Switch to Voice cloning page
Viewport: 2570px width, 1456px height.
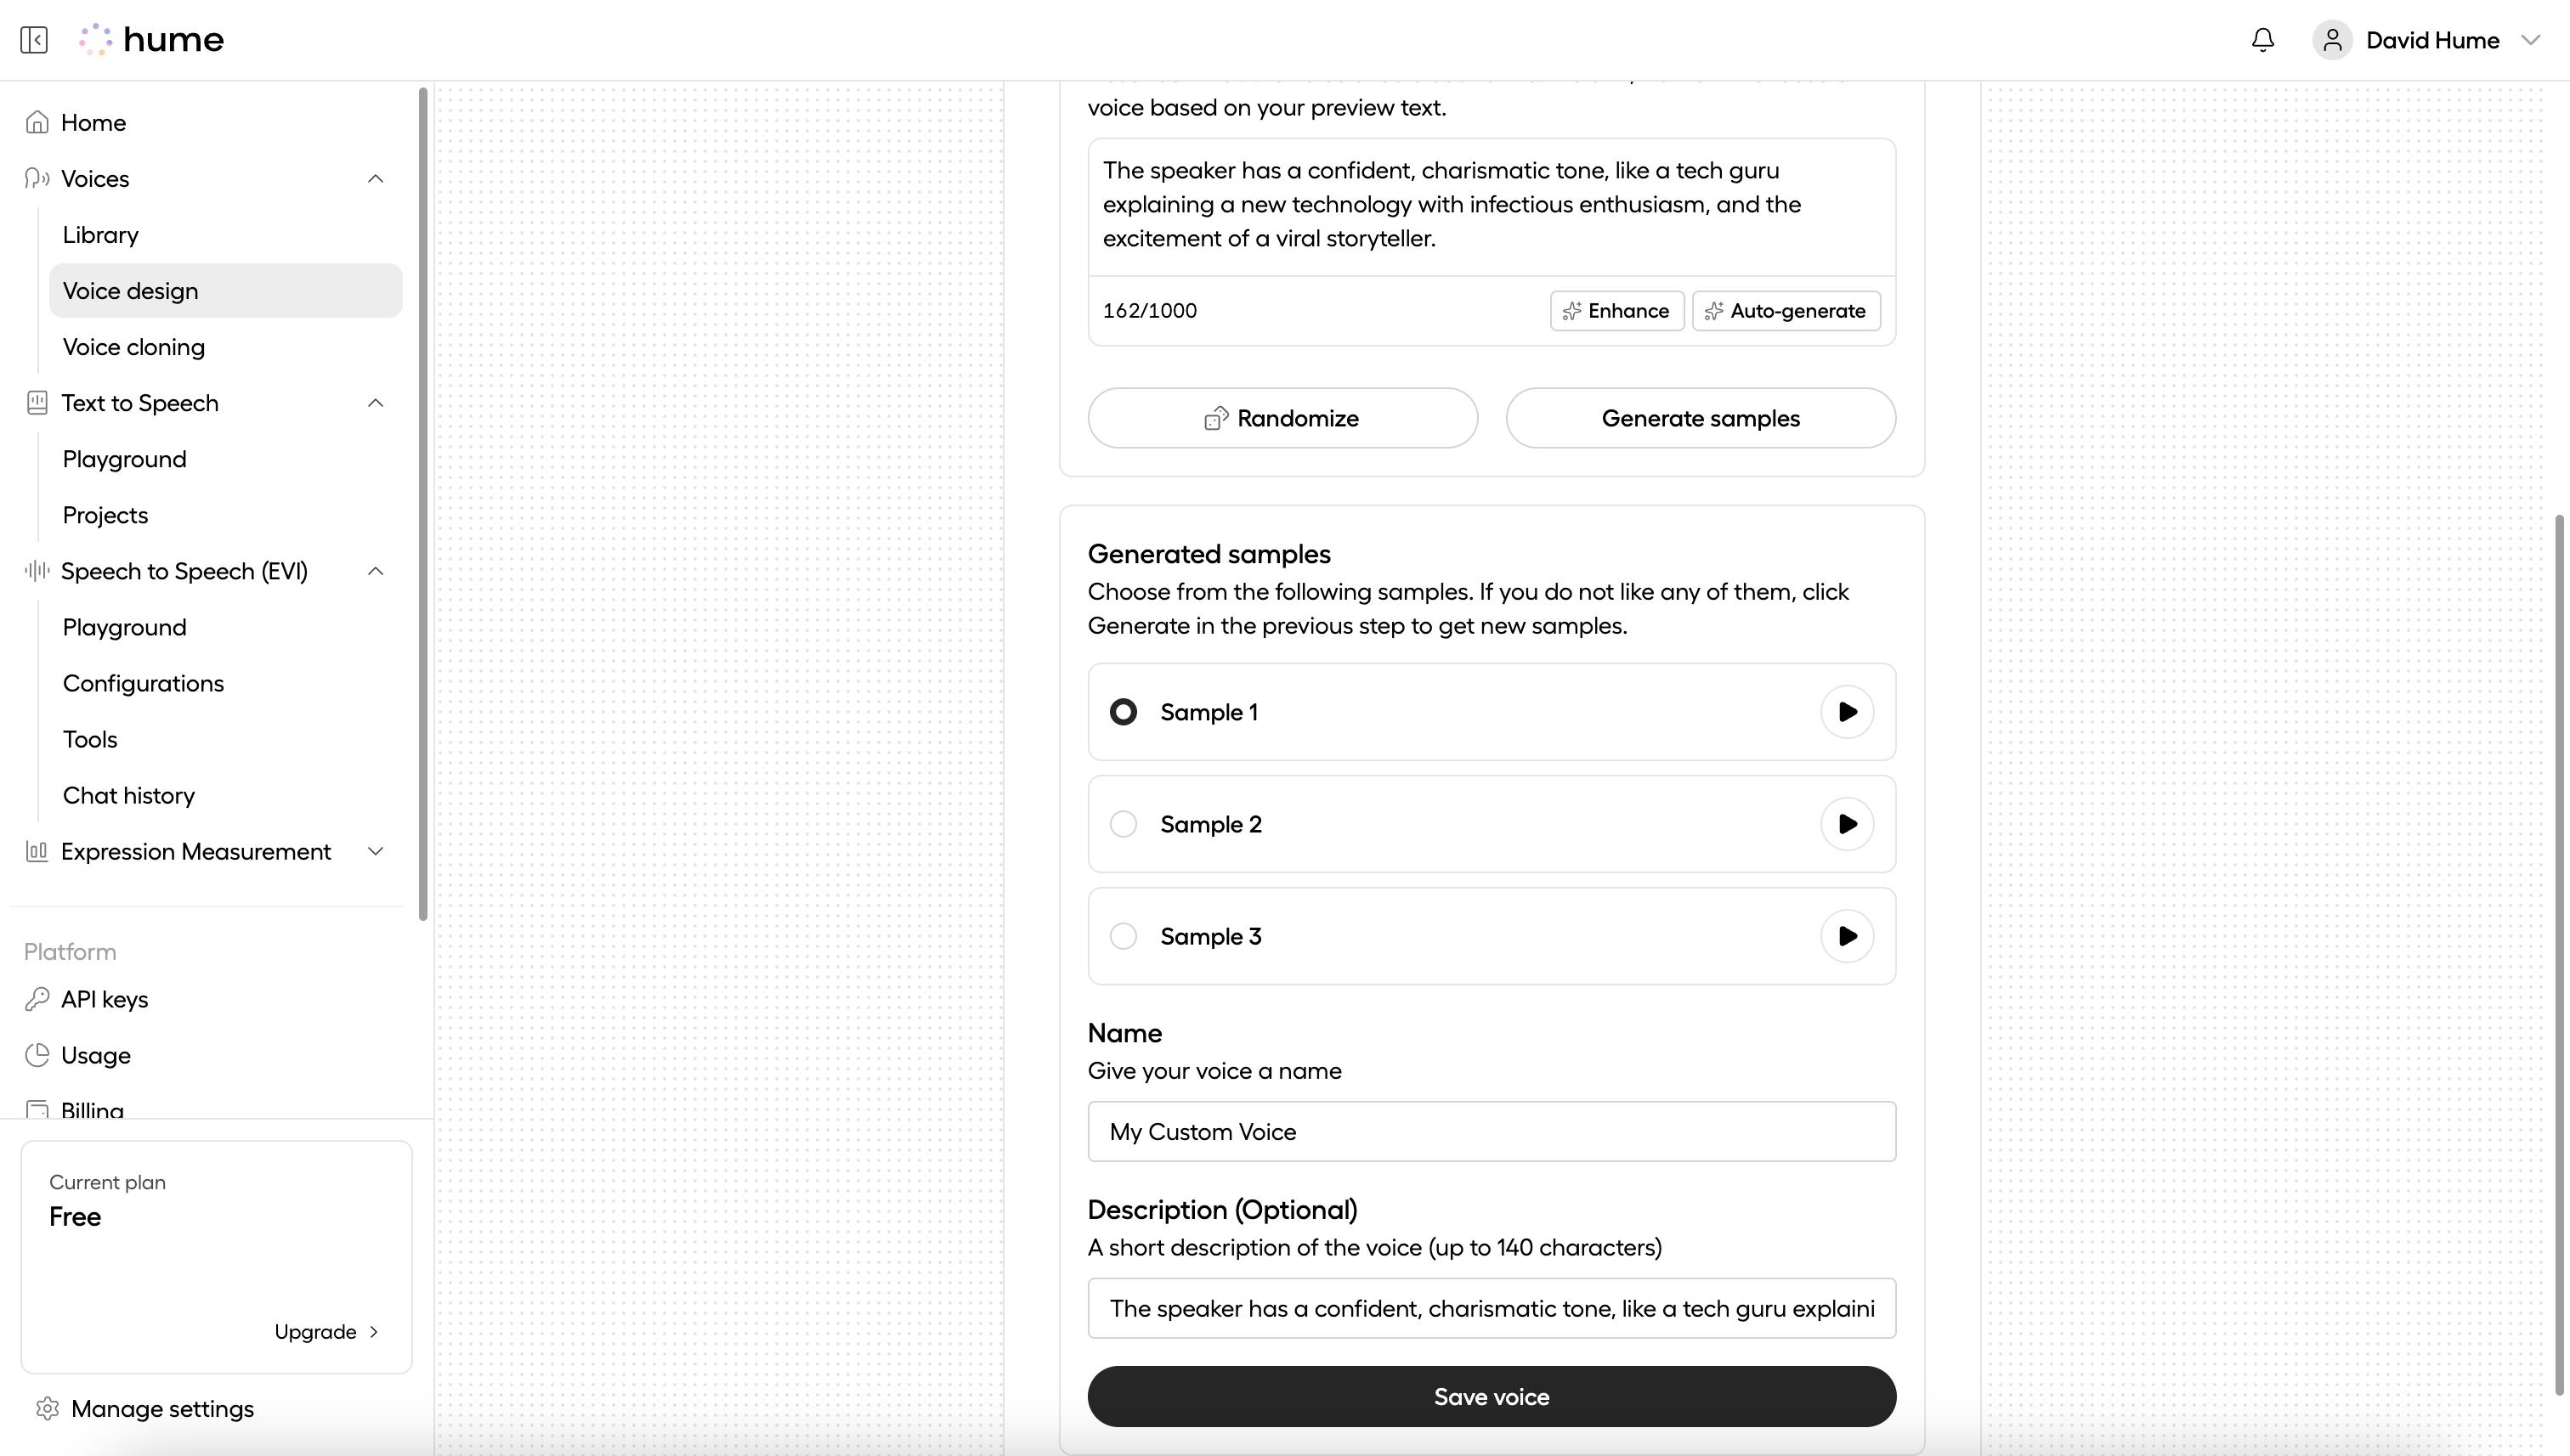click(x=134, y=346)
